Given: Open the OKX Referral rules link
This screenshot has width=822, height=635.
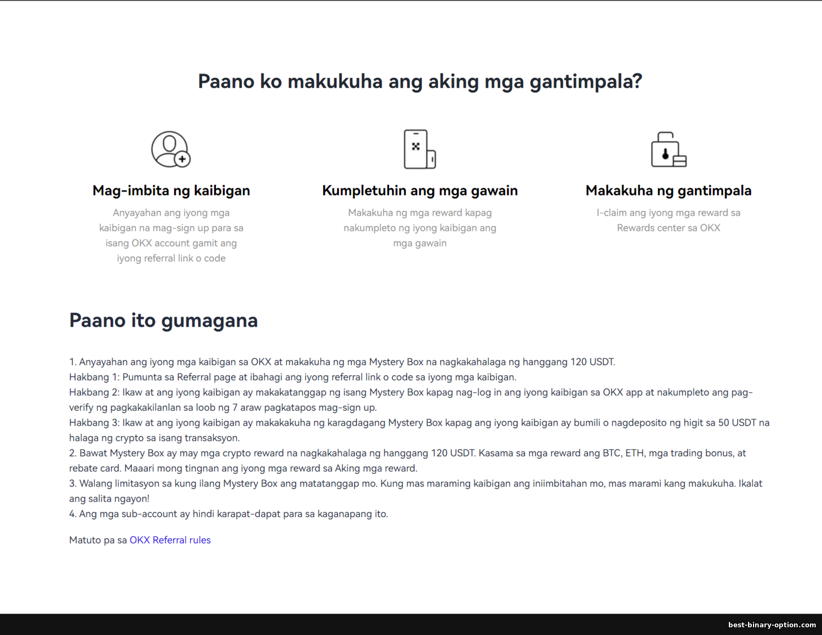Looking at the screenshot, I should point(170,540).
